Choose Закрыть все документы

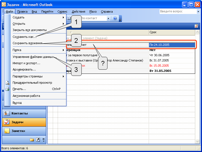[38, 30]
